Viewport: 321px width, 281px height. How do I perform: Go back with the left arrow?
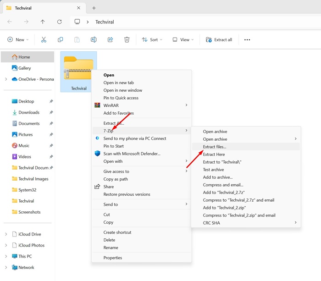point(10,22)
